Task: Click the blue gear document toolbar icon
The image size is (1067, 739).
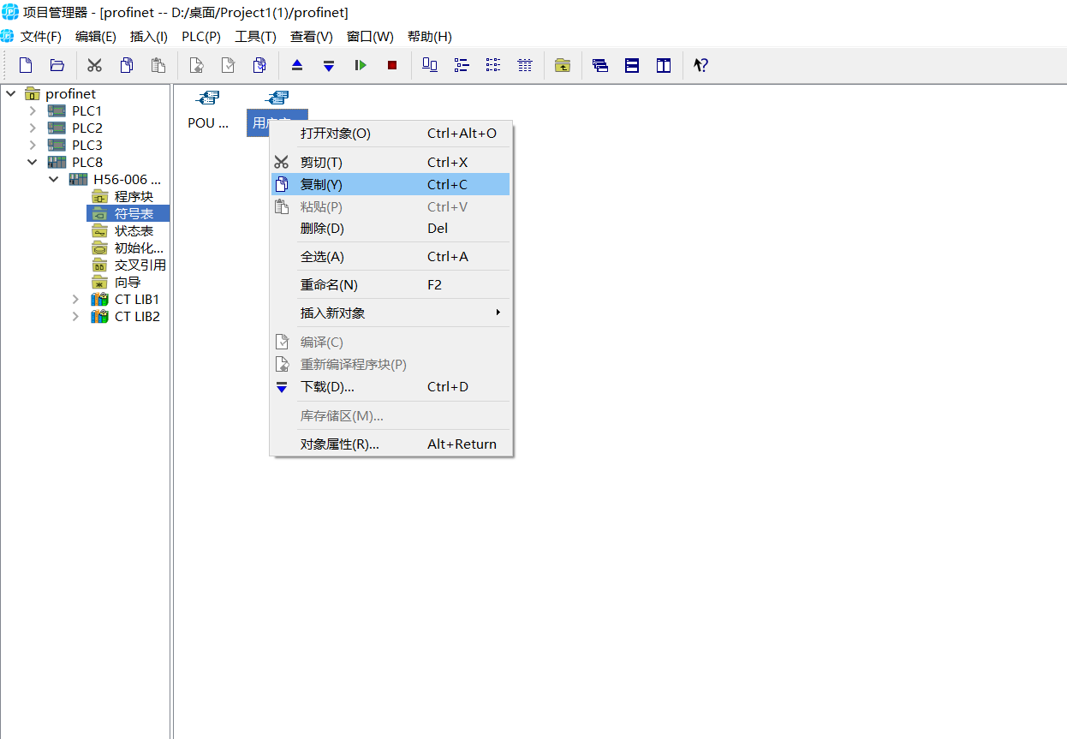Action: click(x=259, y=65)
